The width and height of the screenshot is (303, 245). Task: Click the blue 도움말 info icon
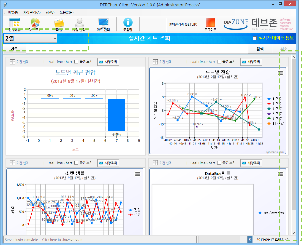pos(128,22)
